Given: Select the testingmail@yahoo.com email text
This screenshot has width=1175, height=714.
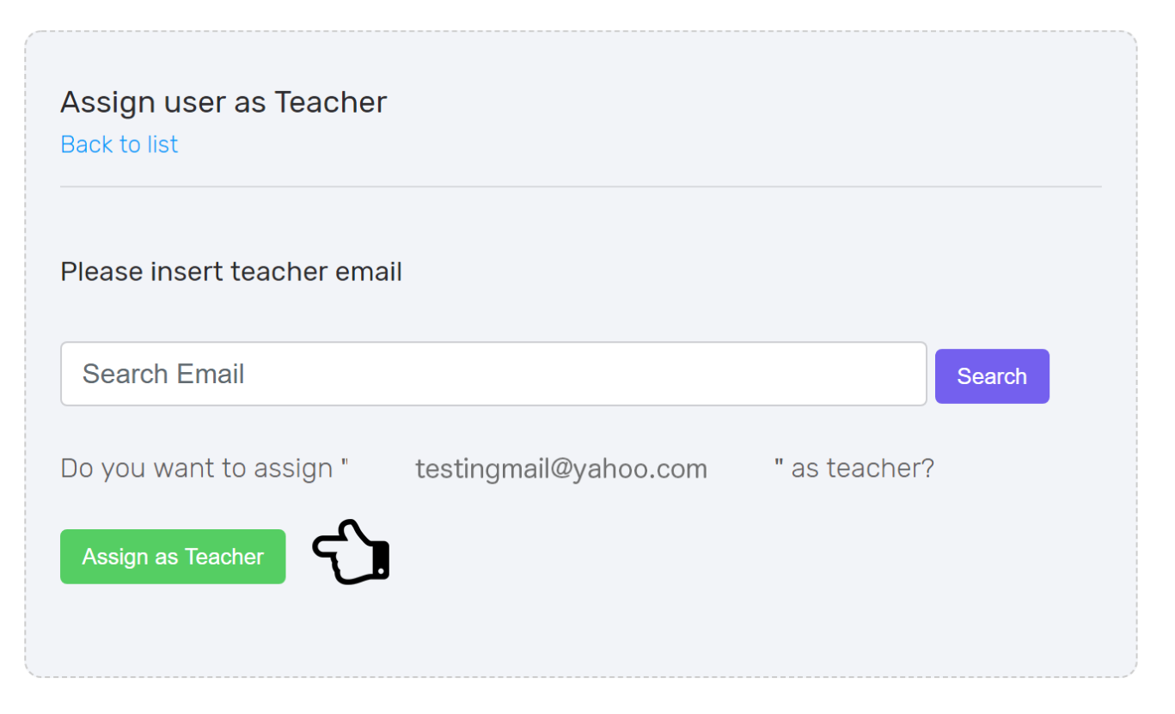Looking at the screenshot, I should pos(561,469).
